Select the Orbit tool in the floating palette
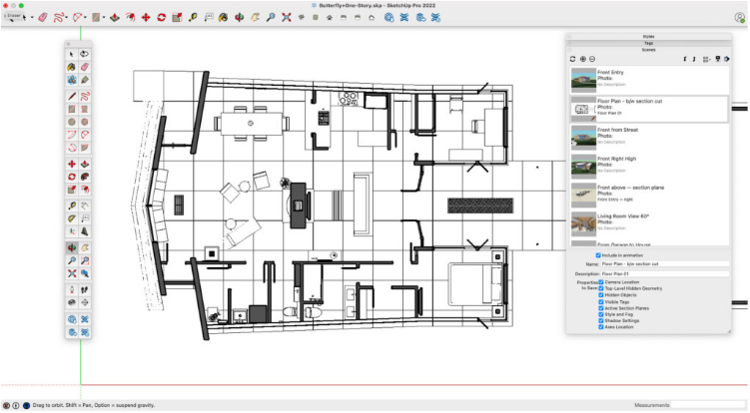This screenshot has height=413, width=750. (x=72, y=246)
